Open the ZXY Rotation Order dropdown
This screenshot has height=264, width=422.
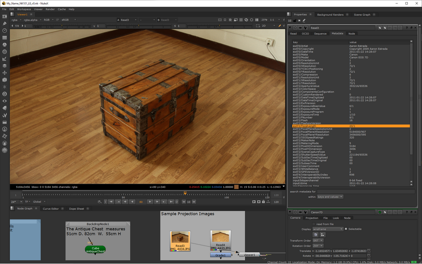pyautogui.click(x=317, y=246)
